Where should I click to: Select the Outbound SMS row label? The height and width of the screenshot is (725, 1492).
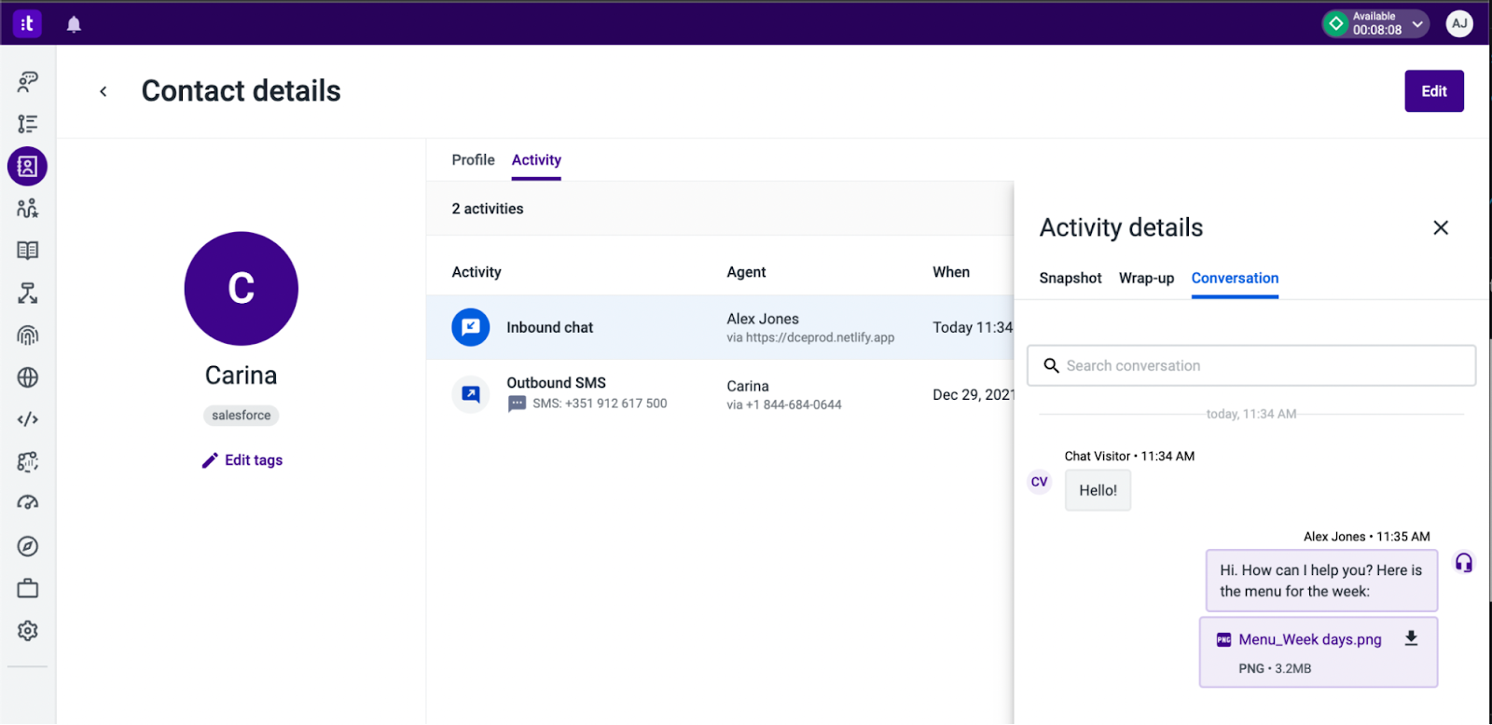[x=556, y=383]
